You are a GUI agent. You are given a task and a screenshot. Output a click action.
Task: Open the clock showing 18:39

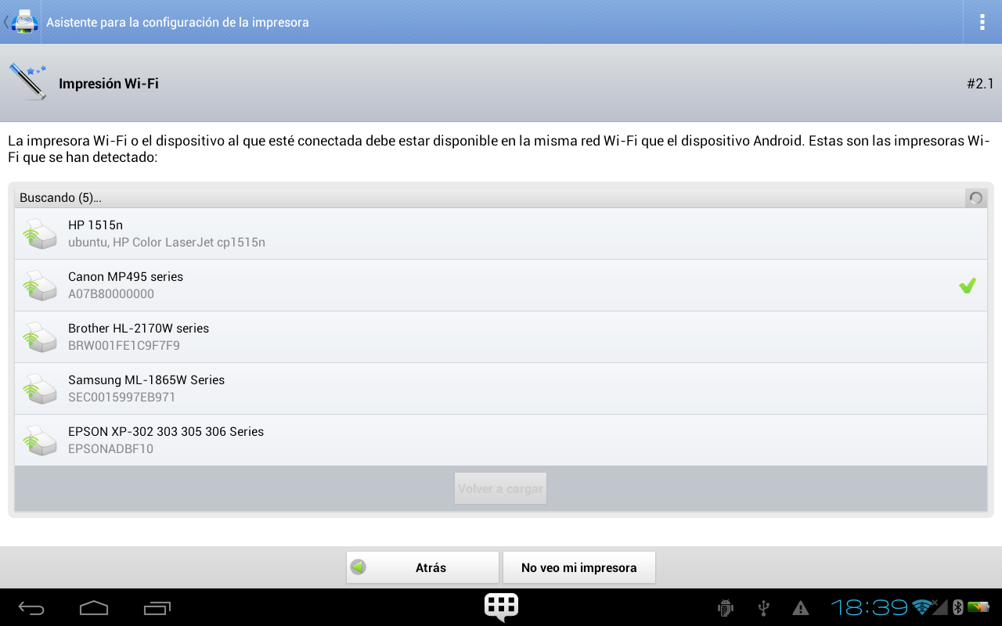[869, 607]
